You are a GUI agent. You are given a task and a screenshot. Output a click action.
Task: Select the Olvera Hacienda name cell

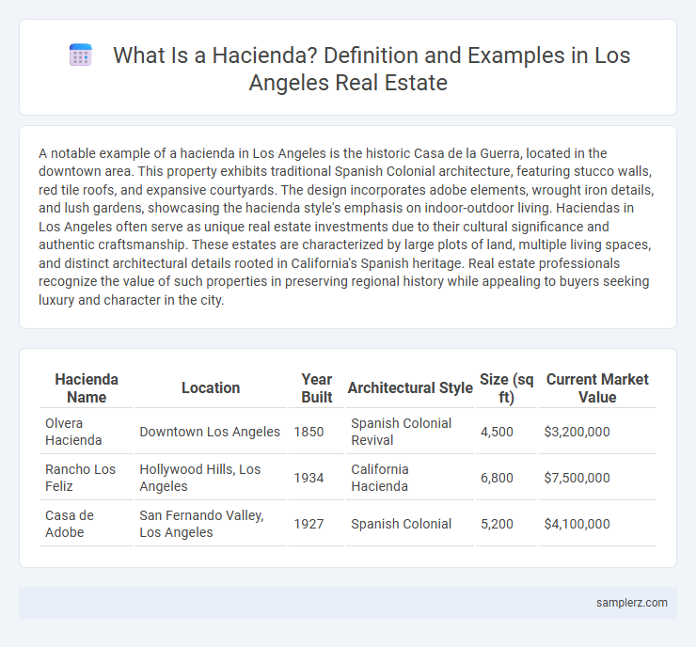87,432
